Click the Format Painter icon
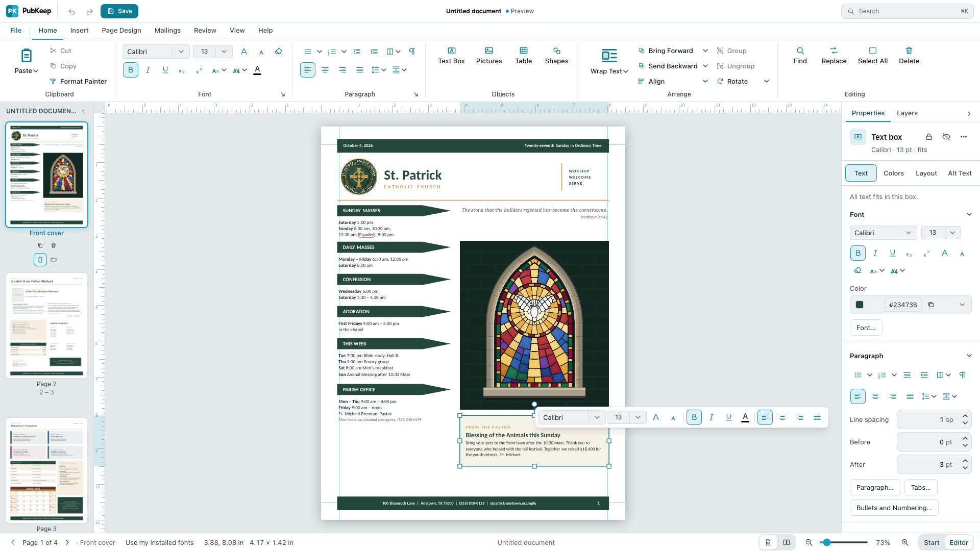The height and width of the screenshot is (551, 980). pyautogui.click(x=53, y=81)
